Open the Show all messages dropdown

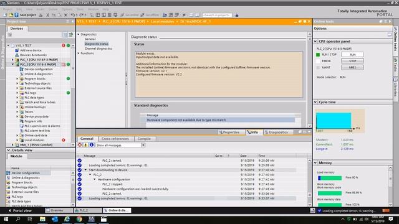click(143, 145)
